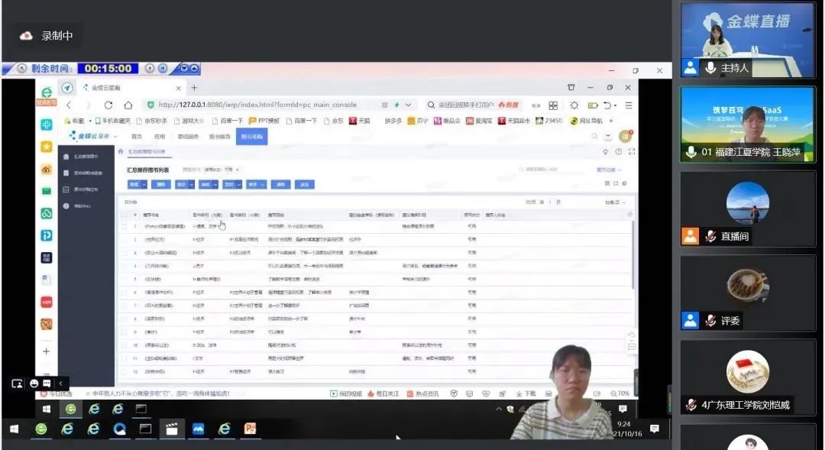Open the help question-mark icon

pyautogui.click(x=619, y=151)
